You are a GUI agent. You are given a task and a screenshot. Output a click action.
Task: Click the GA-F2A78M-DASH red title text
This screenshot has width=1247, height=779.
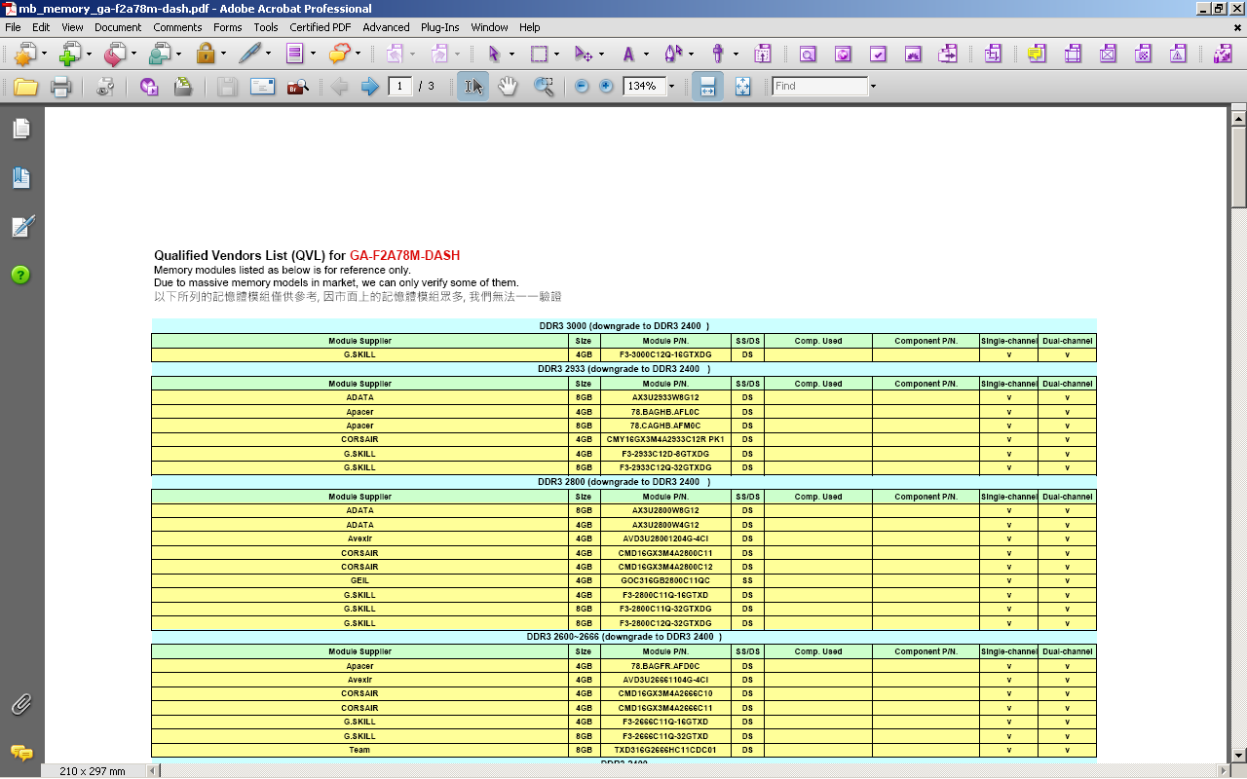(x=404, y=256)
